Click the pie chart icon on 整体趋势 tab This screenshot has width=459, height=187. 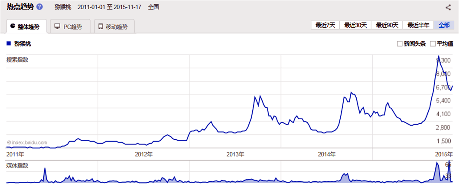tap(13, 26)
